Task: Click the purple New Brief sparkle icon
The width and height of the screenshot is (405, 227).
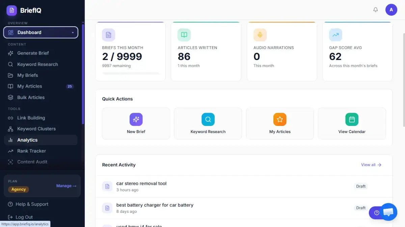Action: click(x=136, y=119)
